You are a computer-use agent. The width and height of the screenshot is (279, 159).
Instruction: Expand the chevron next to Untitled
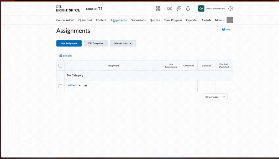(x=80, y=85)
